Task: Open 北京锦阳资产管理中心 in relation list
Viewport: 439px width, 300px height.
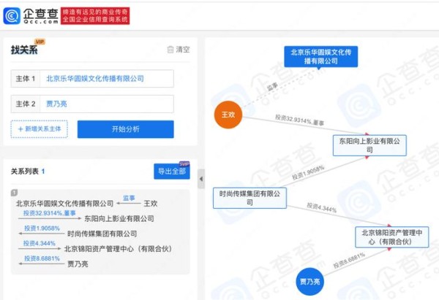Action: [118, 249]
